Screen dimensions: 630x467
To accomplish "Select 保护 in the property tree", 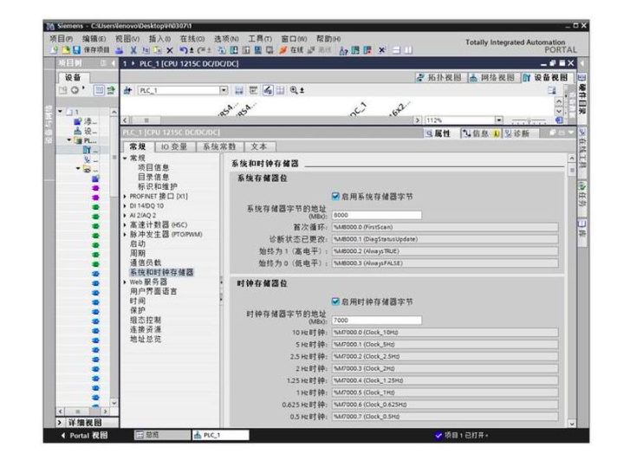I will 138,310.
